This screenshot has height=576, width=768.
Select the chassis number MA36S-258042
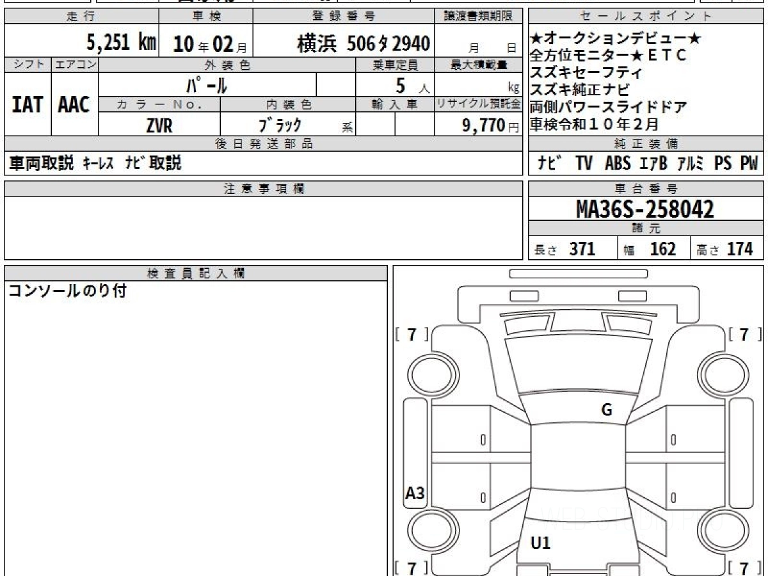[645, 209]
